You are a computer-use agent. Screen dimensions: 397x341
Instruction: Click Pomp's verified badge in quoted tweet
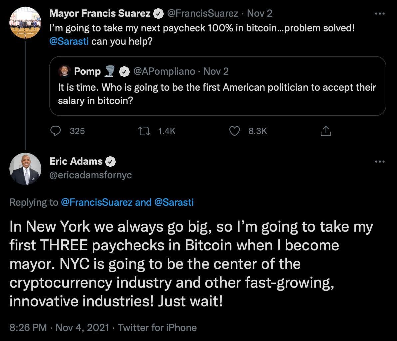pyautogui.click(x=124, y=71)
